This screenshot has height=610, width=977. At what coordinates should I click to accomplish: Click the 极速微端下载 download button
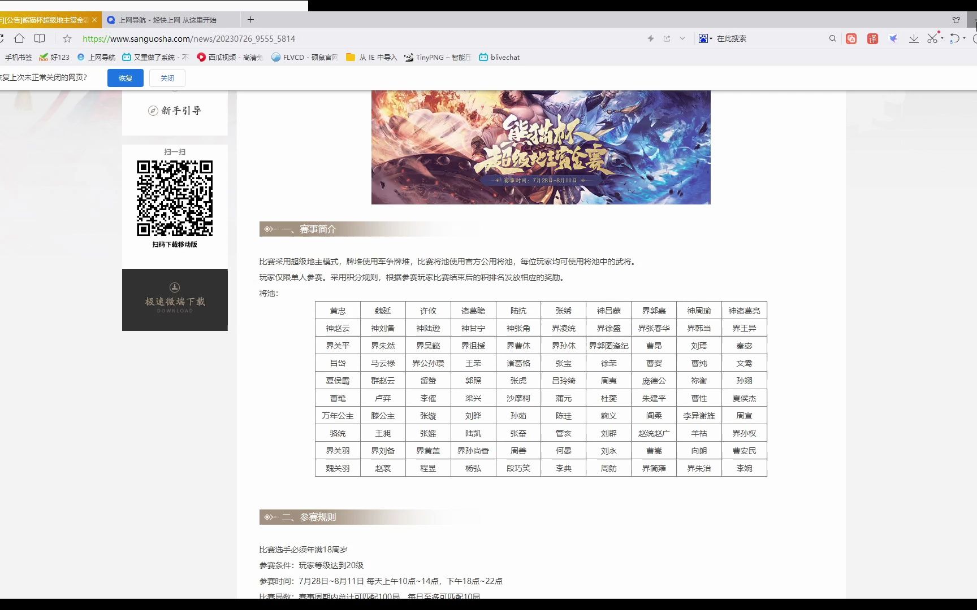(175, 300)
